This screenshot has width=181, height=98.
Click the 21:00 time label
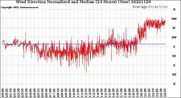[x=145, y=93]
